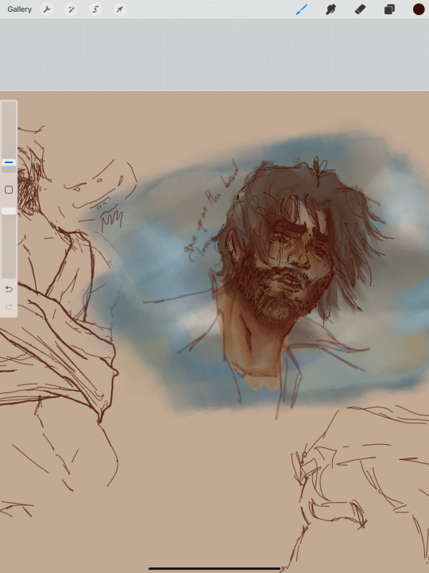This screenshot has height=573, width=429.
Task: Select the Smudge tool
Action: pyautogui.click(x=330, y=10)
